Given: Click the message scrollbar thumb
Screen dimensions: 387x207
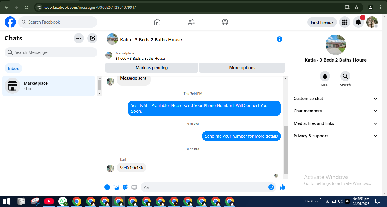Looking at the screenshot, I should pos(286,150).
